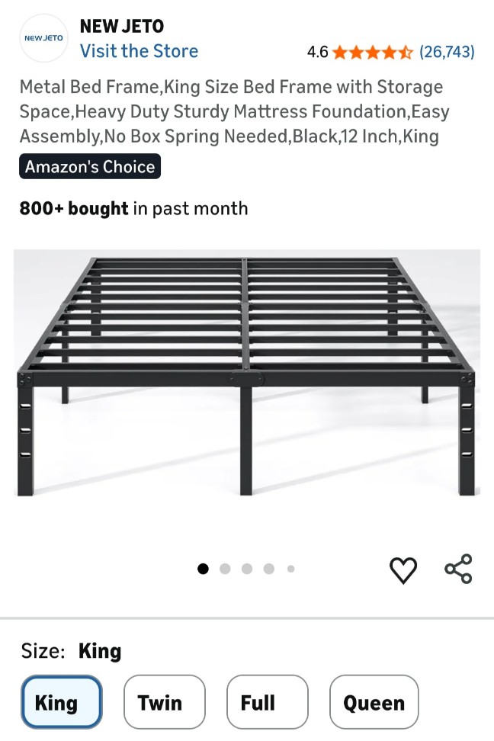Viewport: 494px width, 741px height.
Task: Jump to fourth image carousel dot
Action: 269,569
